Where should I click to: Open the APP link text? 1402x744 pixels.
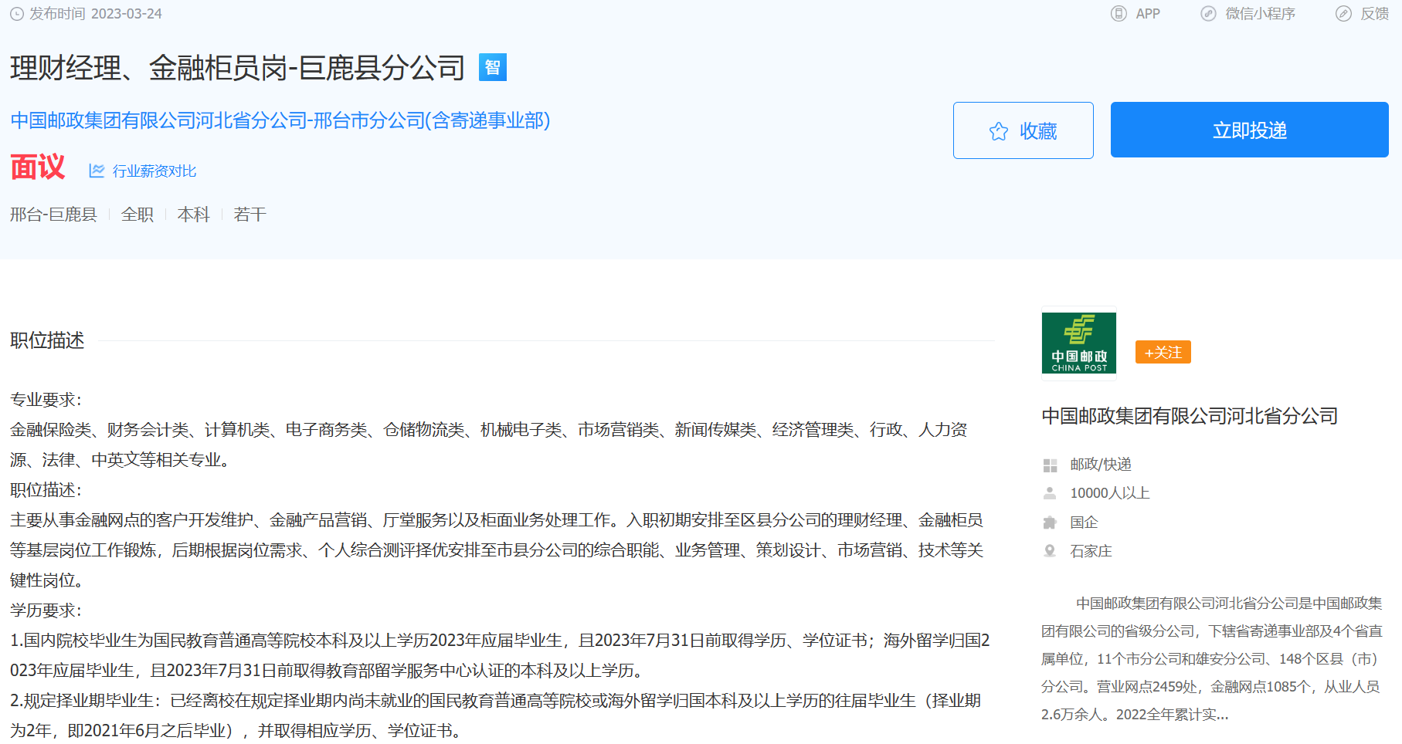click(1148, 14)
